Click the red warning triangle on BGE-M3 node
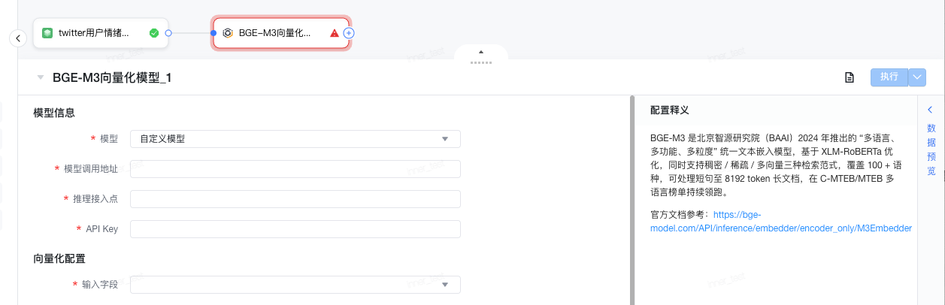Screen dimensions: 945x305 pyautogui.click(x=335, y=33)
